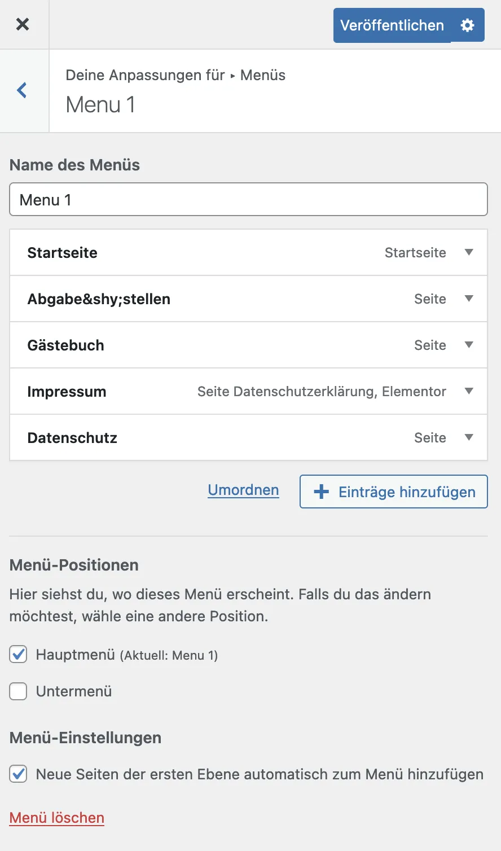The image size is (501, 851).
Task: Click the Umordnen link
Action: 243,490
